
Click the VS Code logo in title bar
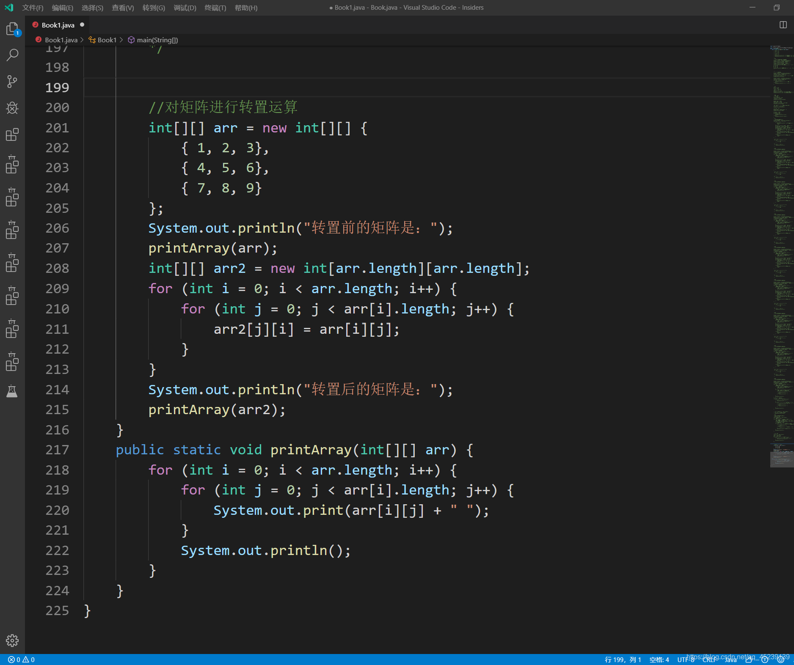(9, 8)
